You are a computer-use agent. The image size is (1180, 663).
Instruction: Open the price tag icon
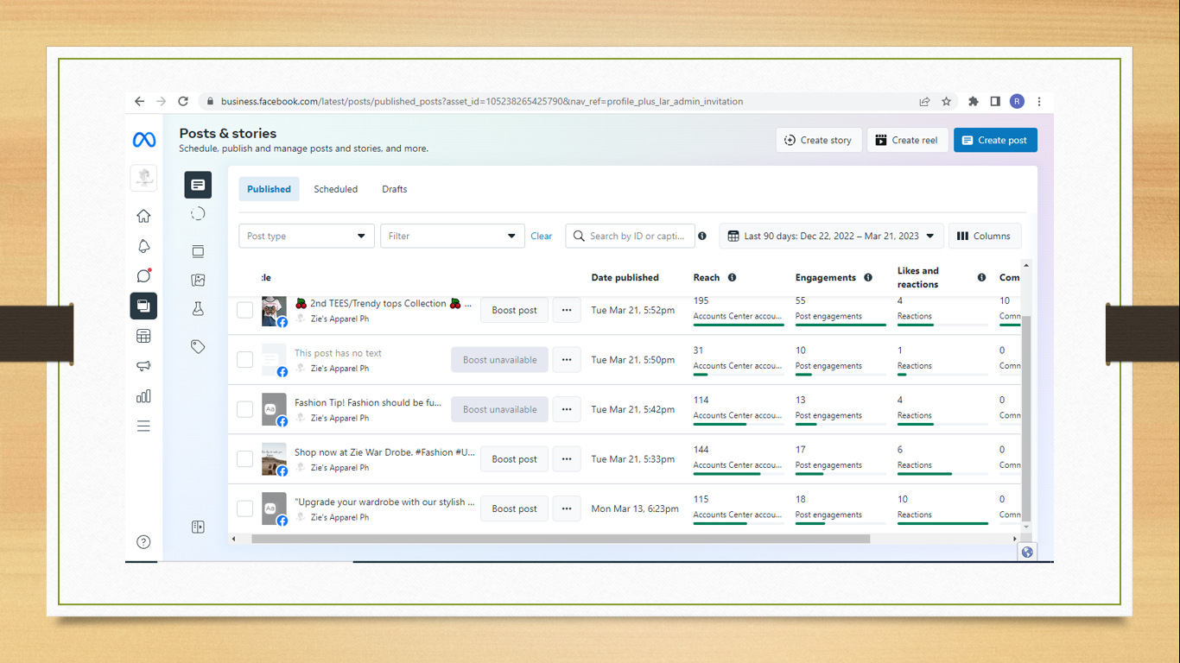click(x=198, y=346)
